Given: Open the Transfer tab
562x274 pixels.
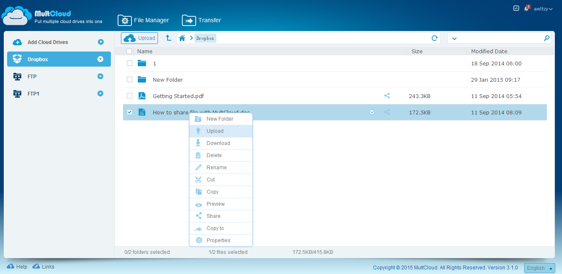Looking at the screenshot, I should (x=202, y=21).
